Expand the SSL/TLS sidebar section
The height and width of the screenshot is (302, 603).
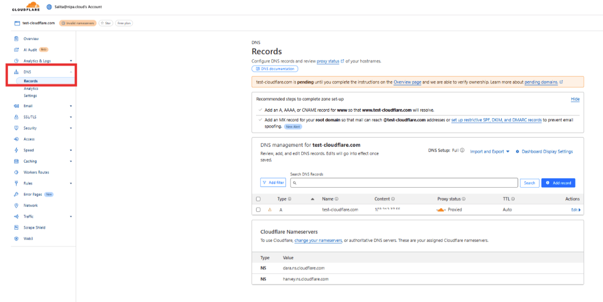(x=71, y=117)
